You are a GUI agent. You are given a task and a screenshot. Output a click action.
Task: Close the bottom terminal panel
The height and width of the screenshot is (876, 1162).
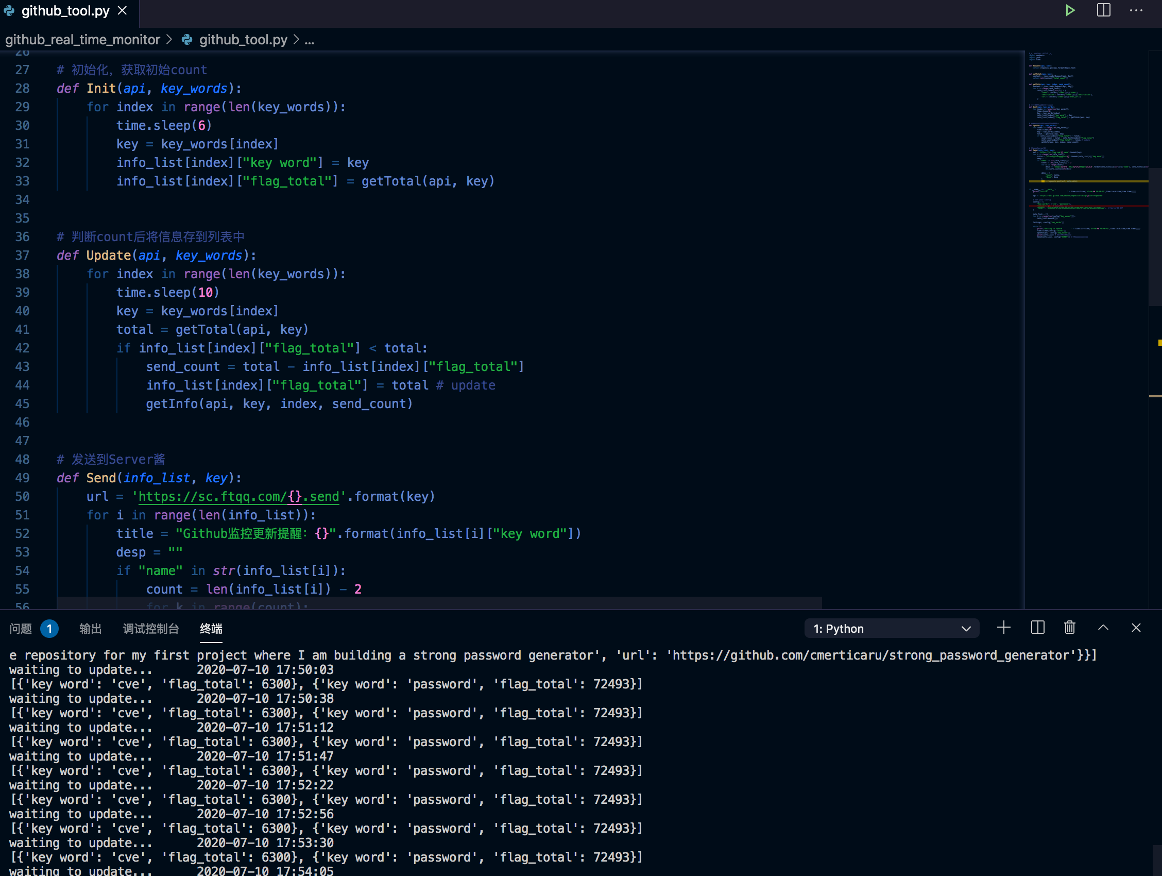pos(1136,628)
